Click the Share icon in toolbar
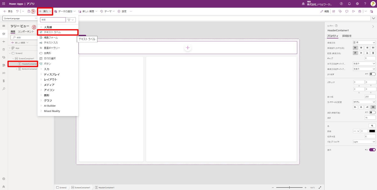Viewport: 377px width, 190px height. coord(334,11)
